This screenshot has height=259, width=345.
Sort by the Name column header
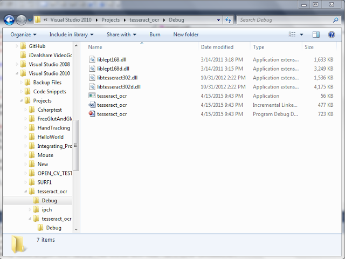point(95,47)
